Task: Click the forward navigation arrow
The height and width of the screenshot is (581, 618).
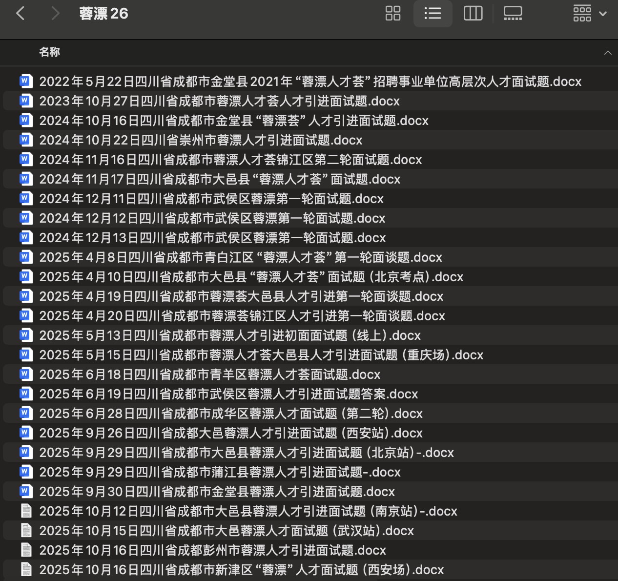Action: click(55, 14)
